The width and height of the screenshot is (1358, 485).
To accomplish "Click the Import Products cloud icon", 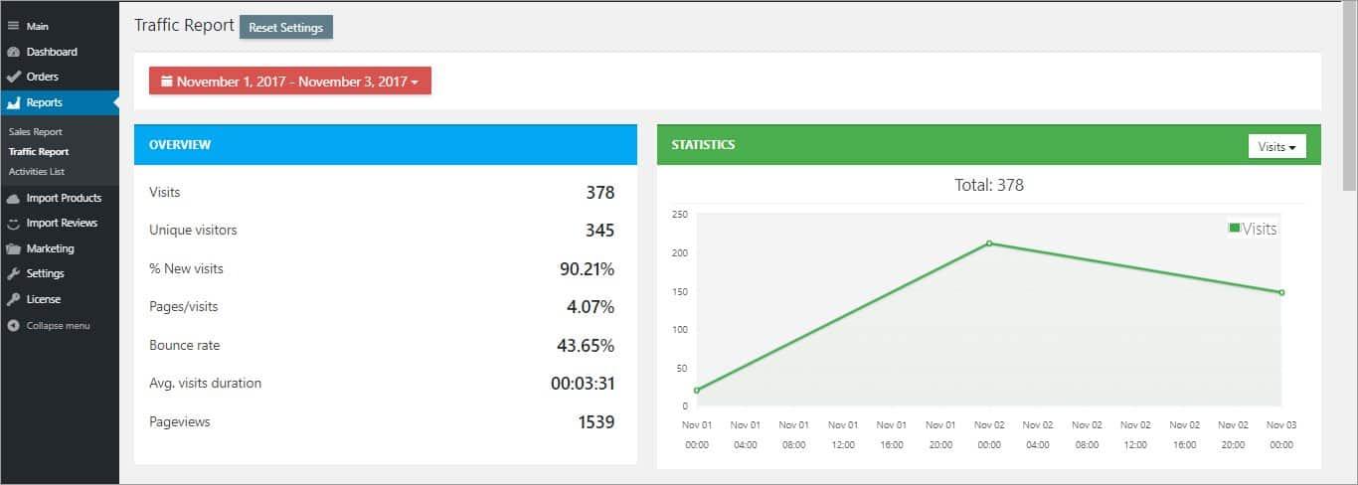I will tap(14, 198).
